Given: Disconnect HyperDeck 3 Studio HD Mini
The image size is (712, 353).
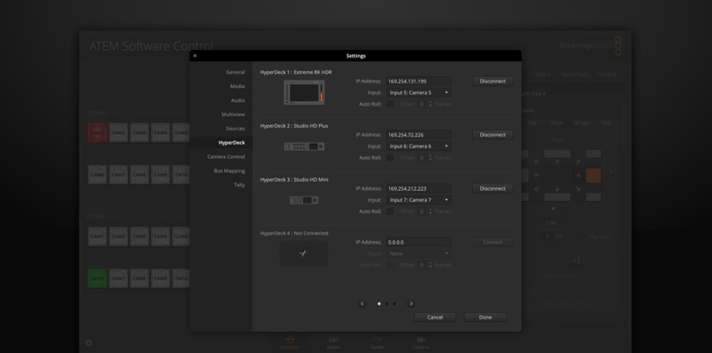Looking at the screenshot, I should (492, 188).
